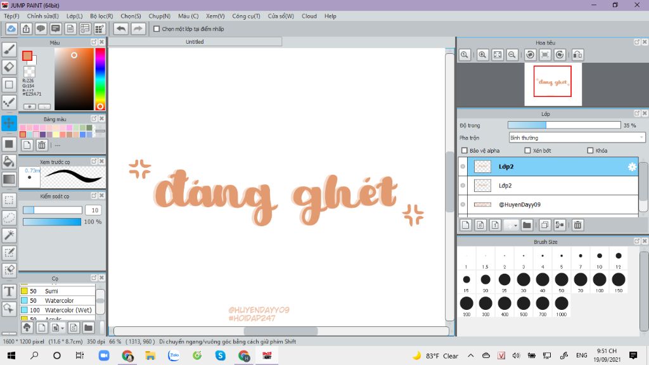Click the foreground color swatch

coord(27,56)
